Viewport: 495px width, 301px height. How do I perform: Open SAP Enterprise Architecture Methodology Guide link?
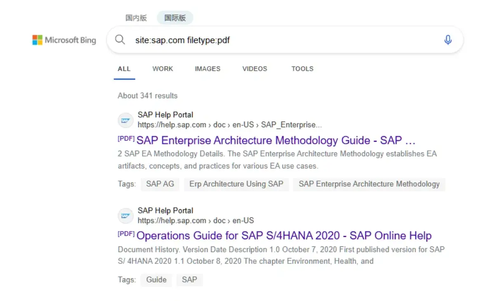[x=276, y=141]
